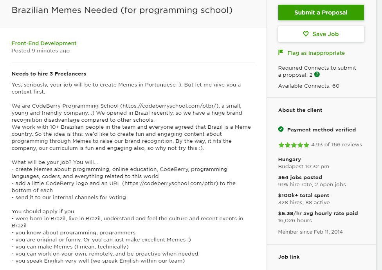Flag as inappropriate link
The image size is (382, 270).
316,53
